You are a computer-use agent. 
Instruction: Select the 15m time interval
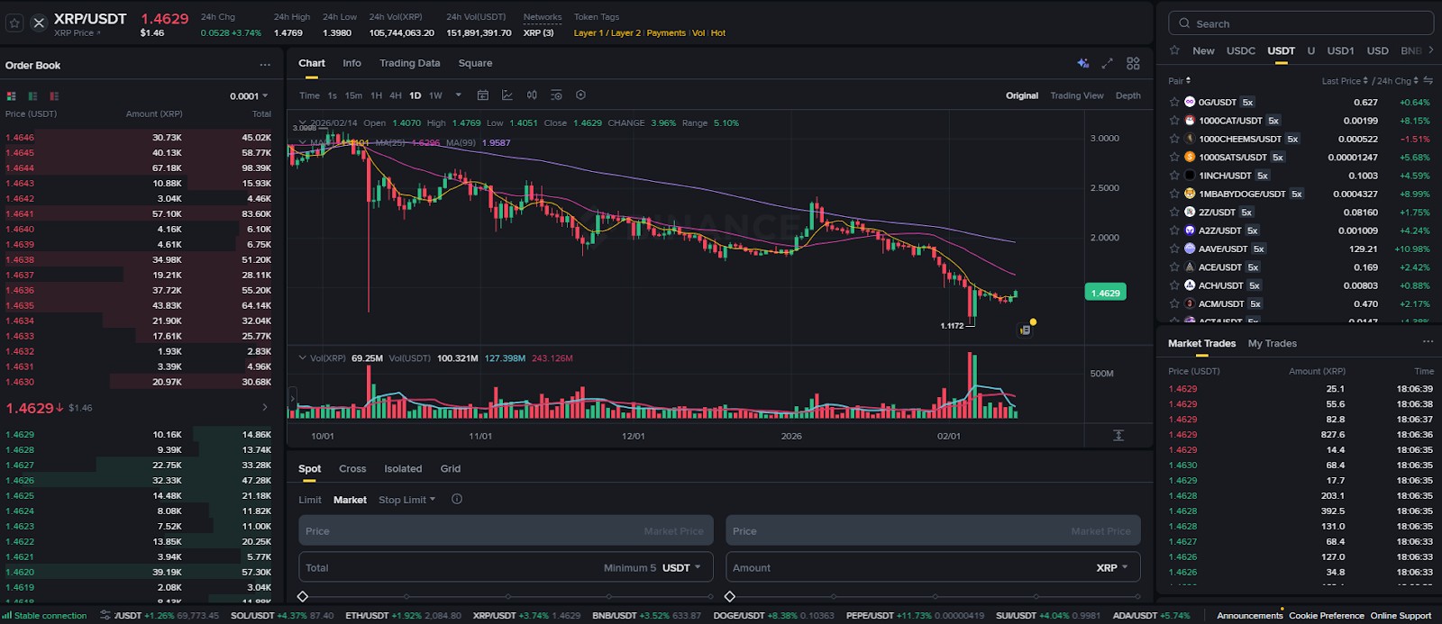coord(353,95)
